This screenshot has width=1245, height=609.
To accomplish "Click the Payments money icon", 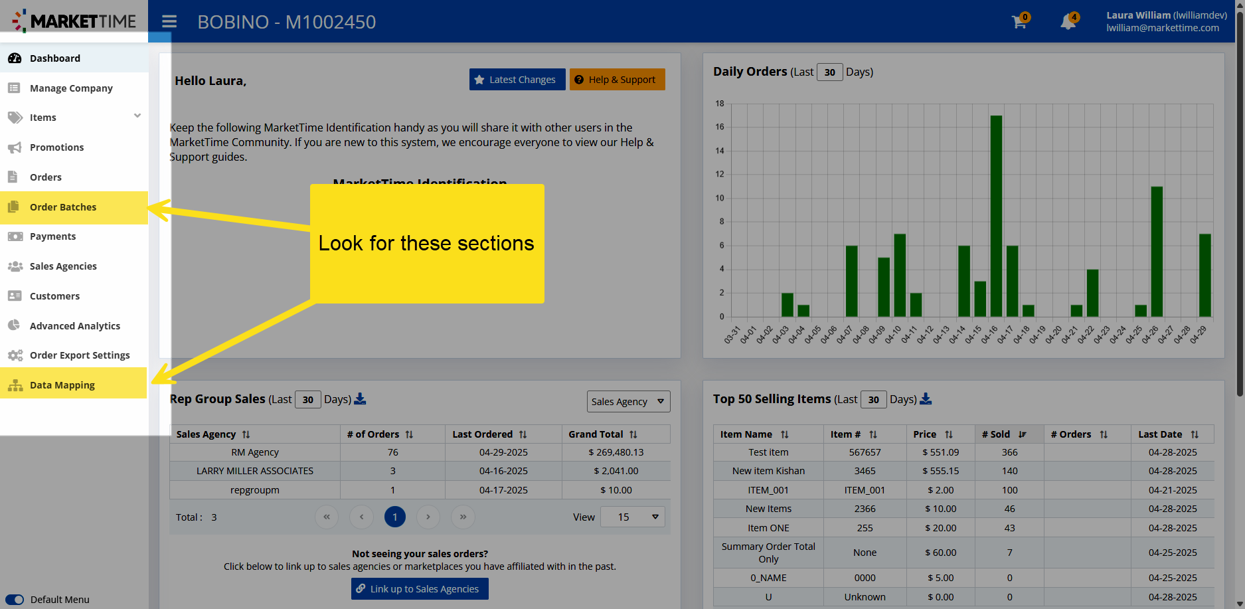I will (15, 236).
